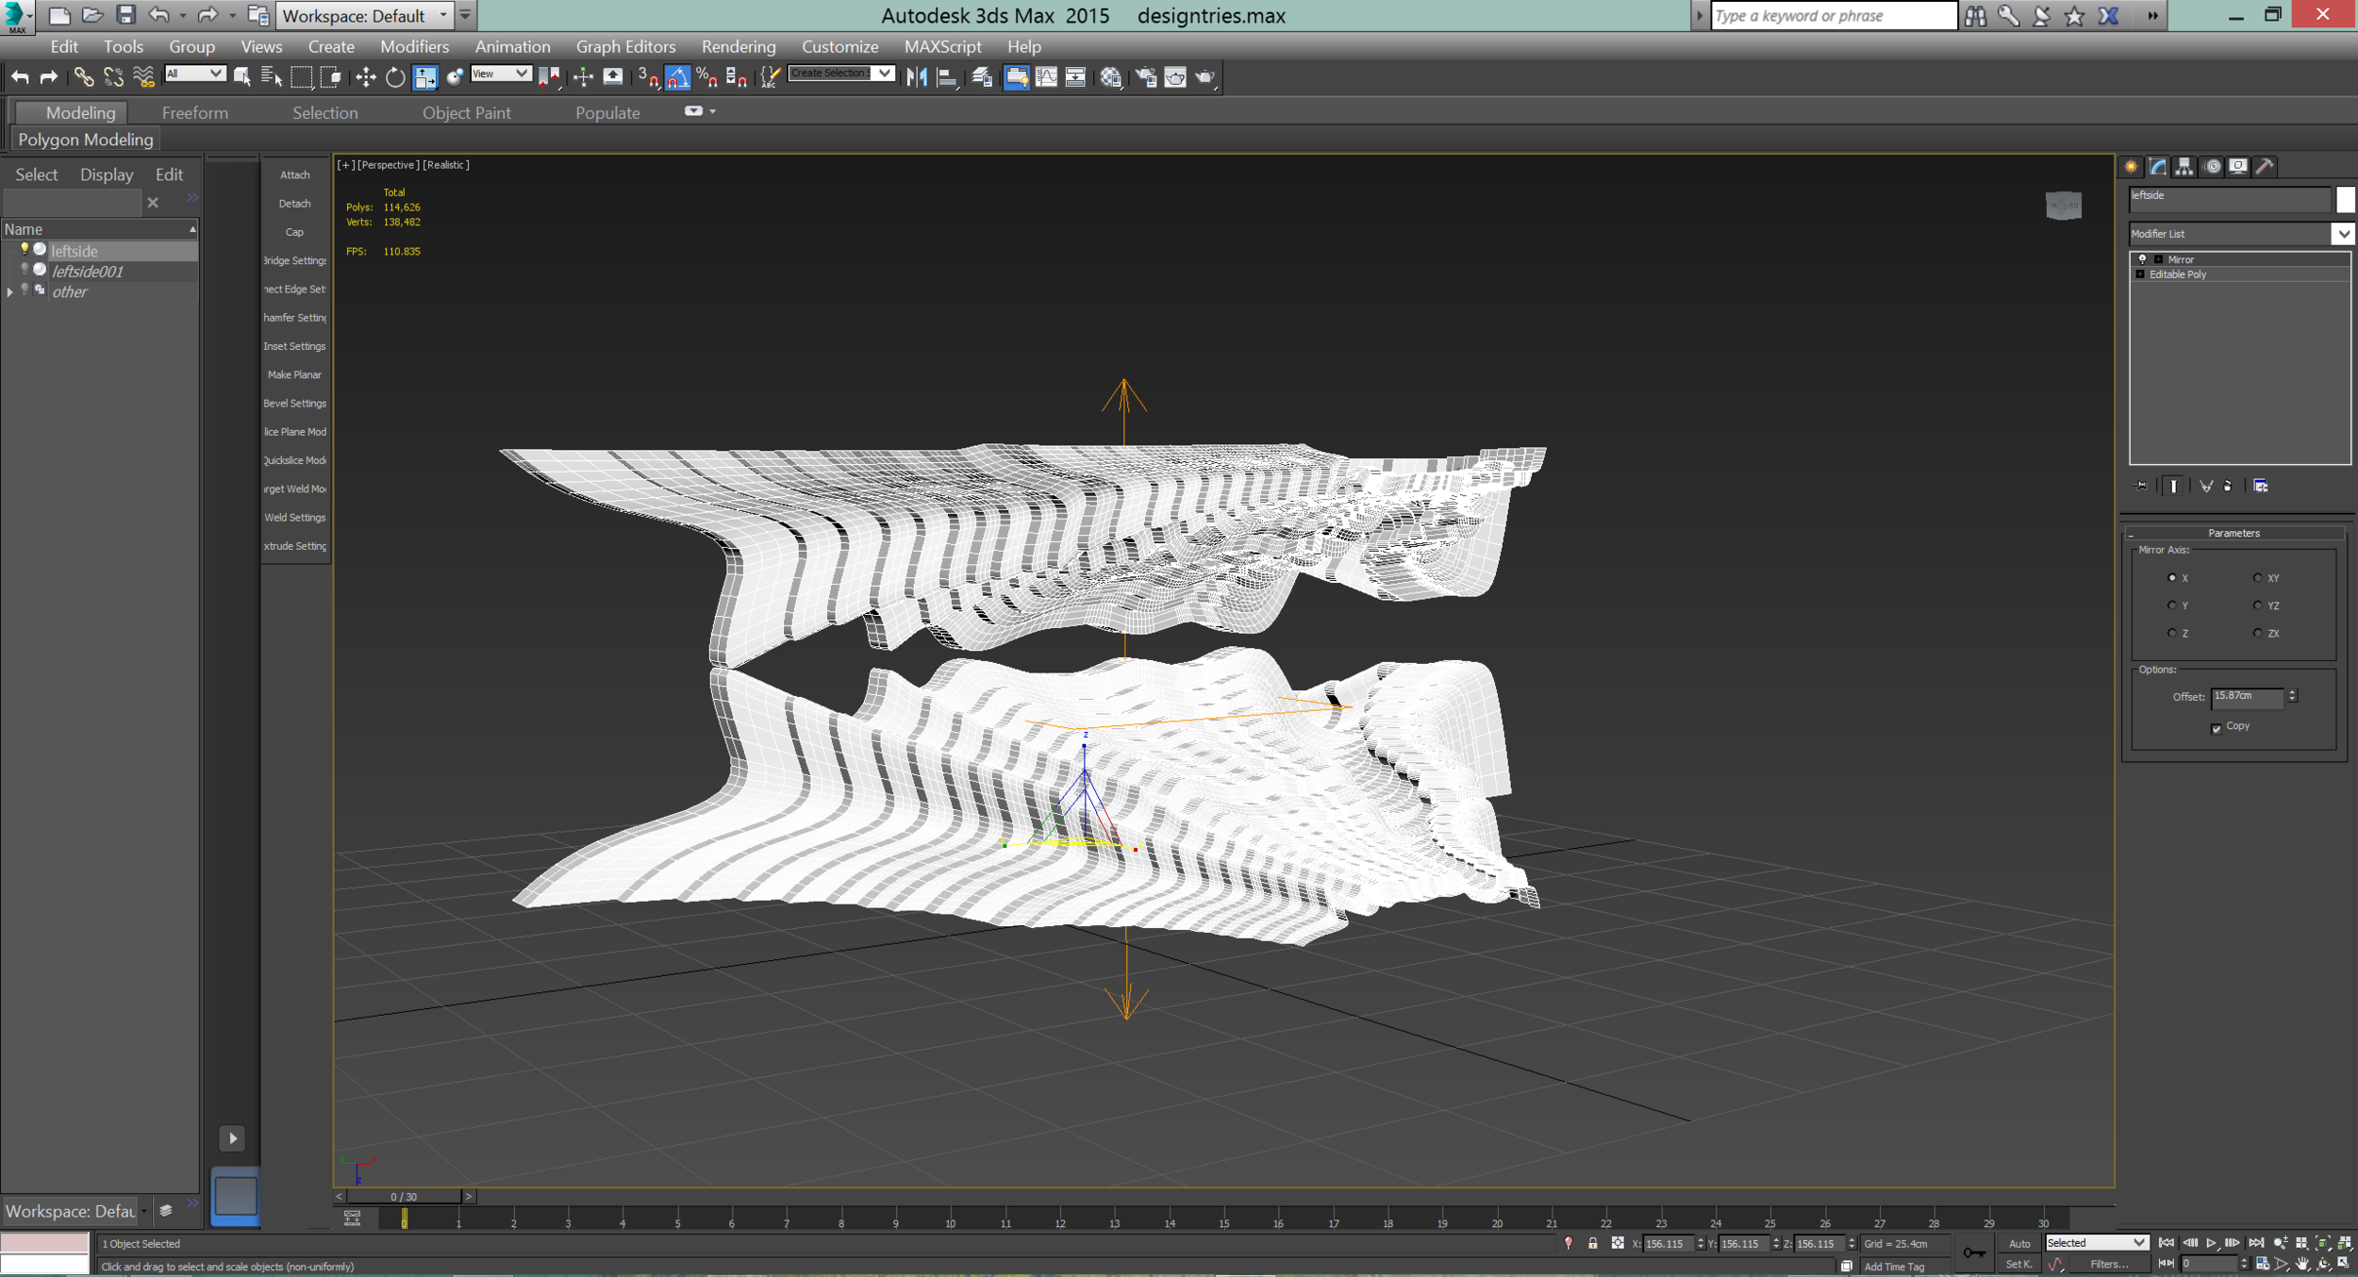Uncheck the Copy option checkbox

(2216, 728)
